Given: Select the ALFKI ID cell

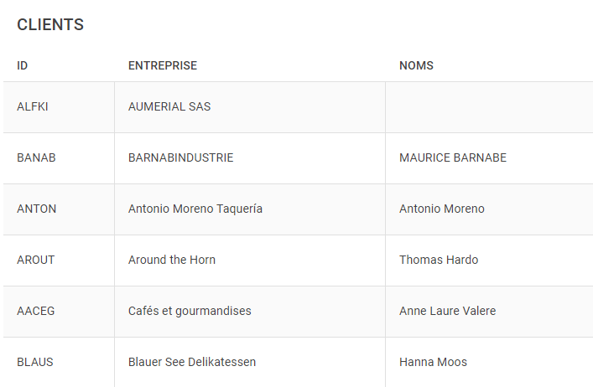Looking at the screenshot, I should click(x=34, y=107).
